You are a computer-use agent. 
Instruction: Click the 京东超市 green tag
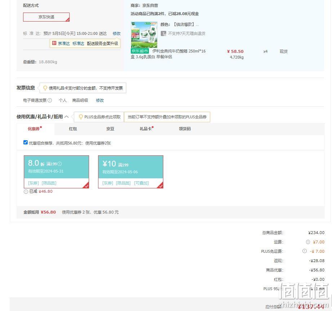point(140,51)
